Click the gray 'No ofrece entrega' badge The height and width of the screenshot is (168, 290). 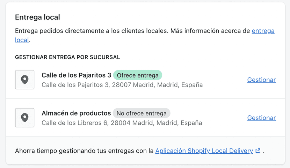pyautogui.click(x=142, y=113)
